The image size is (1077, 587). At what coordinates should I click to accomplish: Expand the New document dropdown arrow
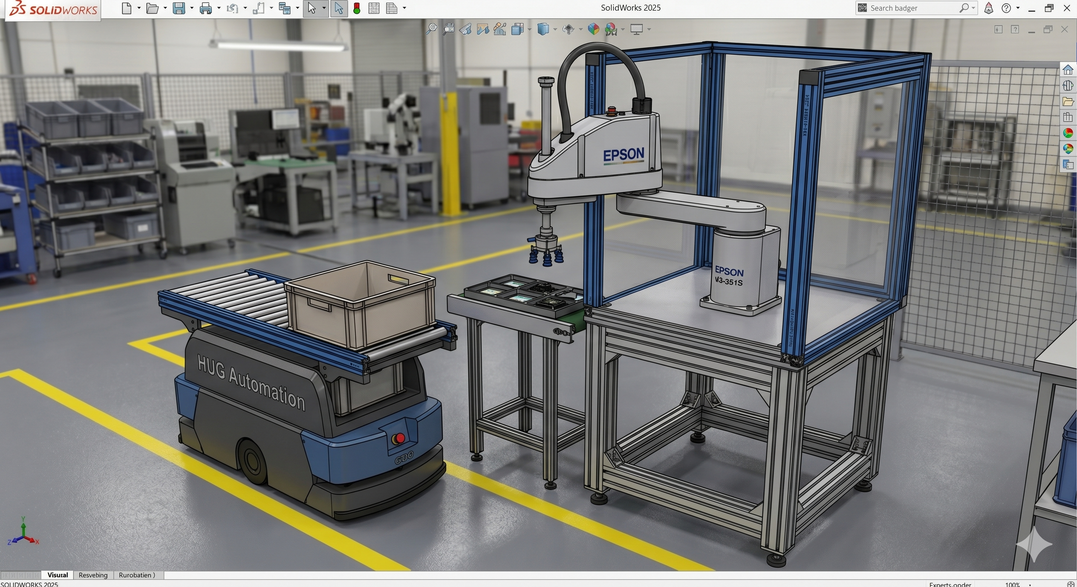tap(139, 8)
